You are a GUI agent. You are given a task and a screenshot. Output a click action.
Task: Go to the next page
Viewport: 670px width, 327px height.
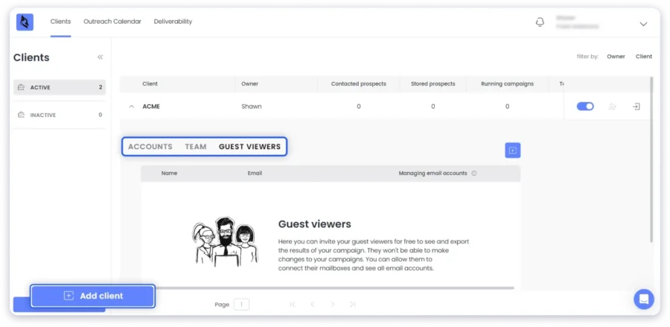tap(333, 305)
